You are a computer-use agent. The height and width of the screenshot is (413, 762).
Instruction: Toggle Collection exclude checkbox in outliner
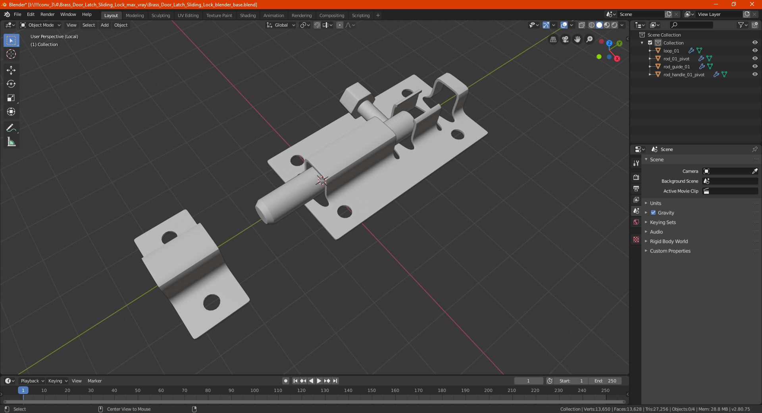650,43
